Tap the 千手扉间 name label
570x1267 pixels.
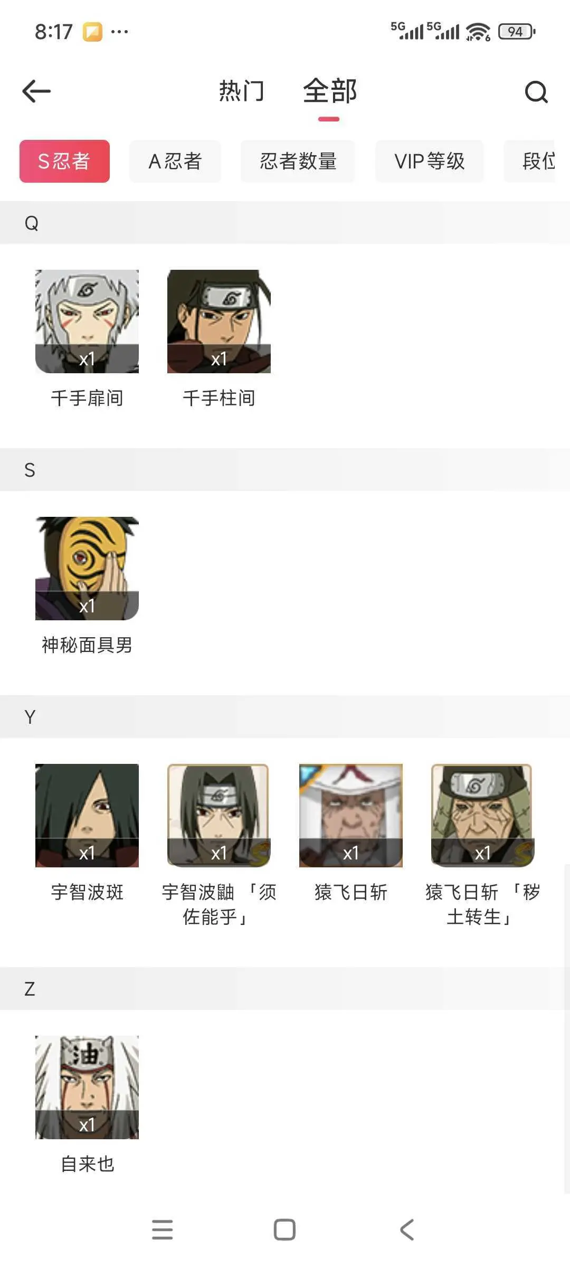(87, 398)
